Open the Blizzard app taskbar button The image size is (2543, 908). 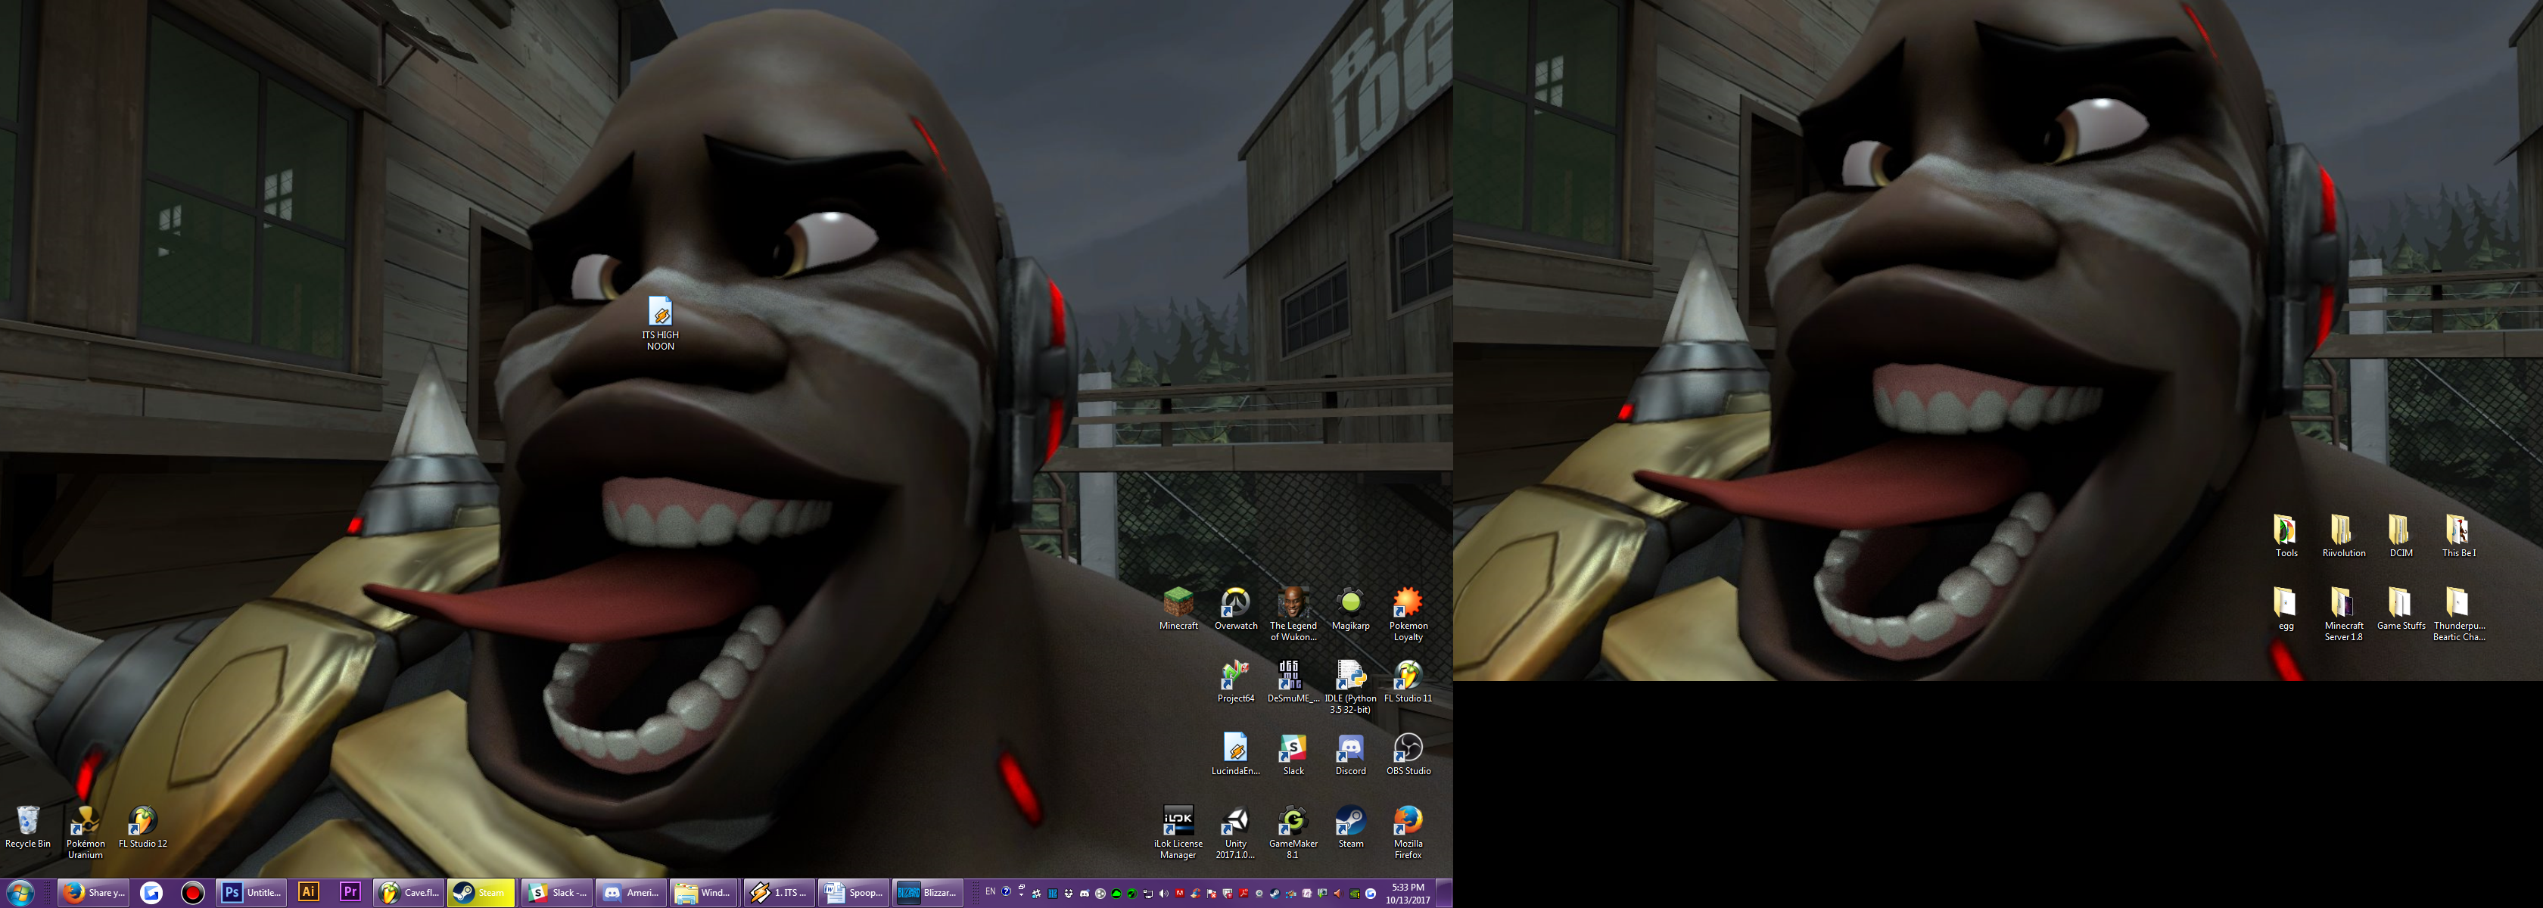coord(927,892)
